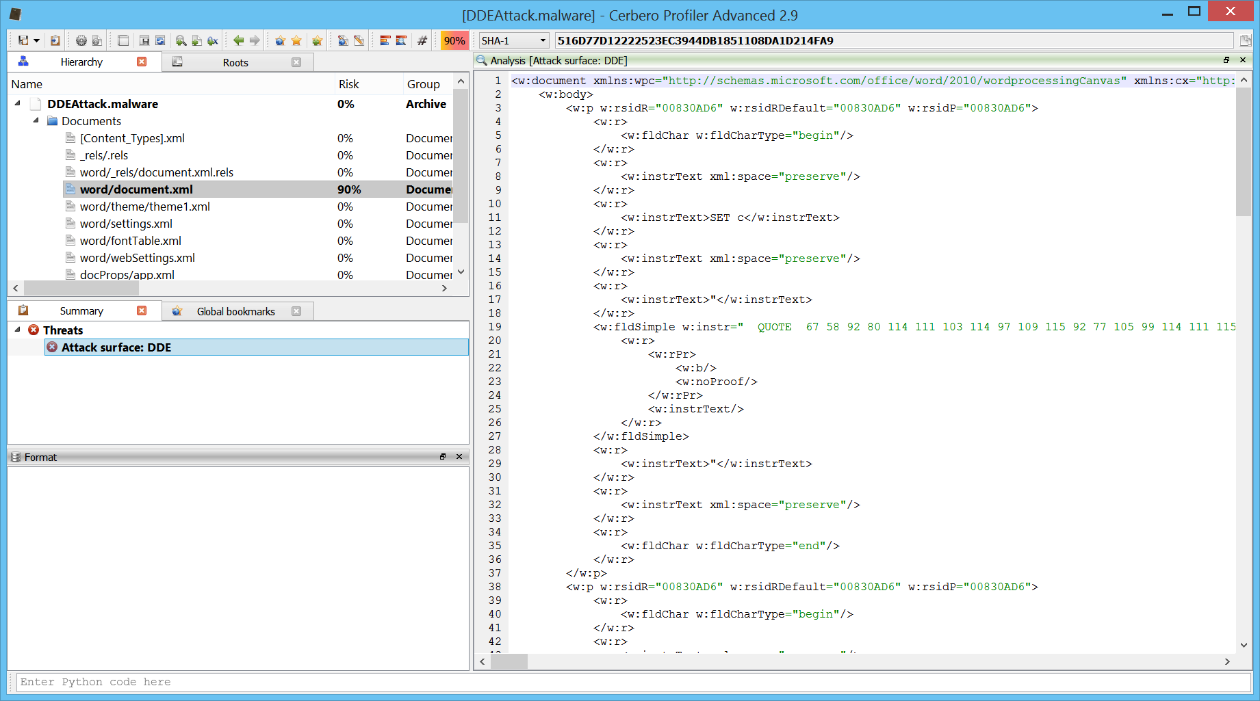Close the Hierarchy tab
The width and height of the screenshot is (1260, 701).
tap(142, 62)
